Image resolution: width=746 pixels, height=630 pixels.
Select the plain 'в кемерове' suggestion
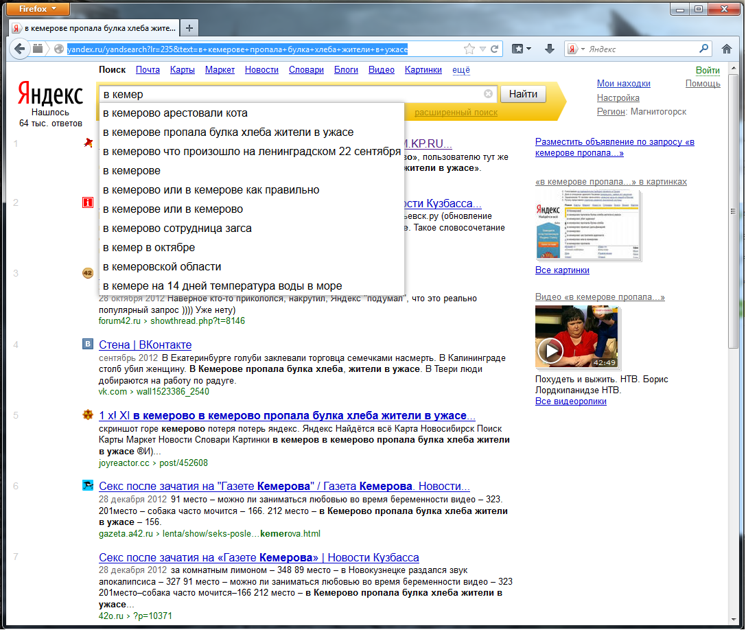pyautogui.click(x=252, y=171)
